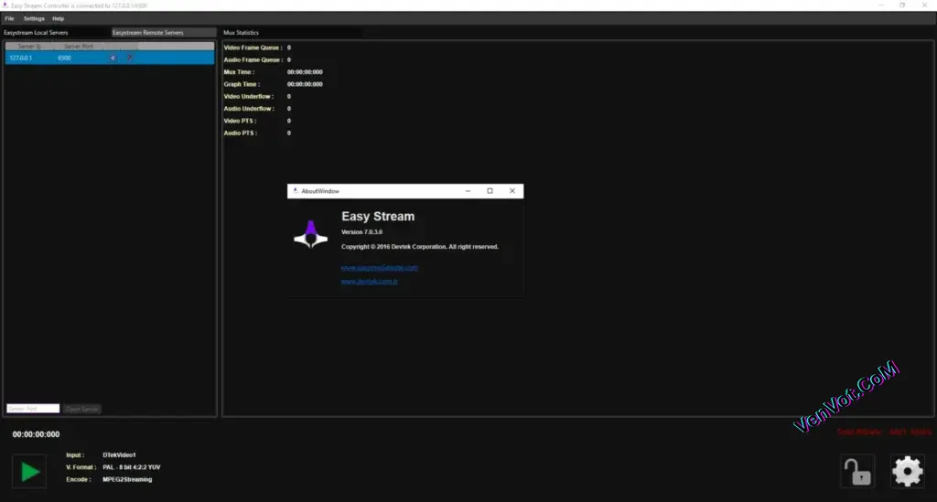Maximize the AboutWindow dialog
The height and width of the screenshot is (502, 937).
coord(490,191)
